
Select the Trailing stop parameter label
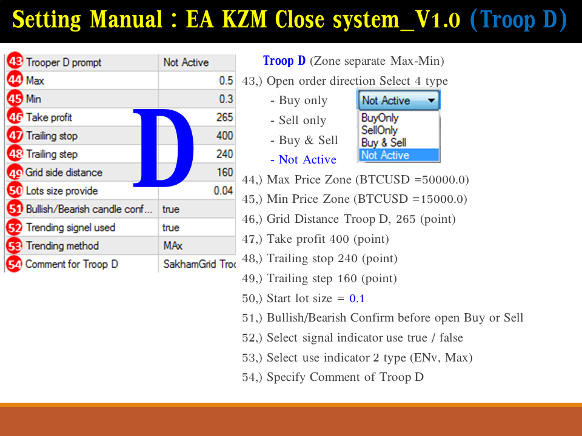[x=52, y=136]
